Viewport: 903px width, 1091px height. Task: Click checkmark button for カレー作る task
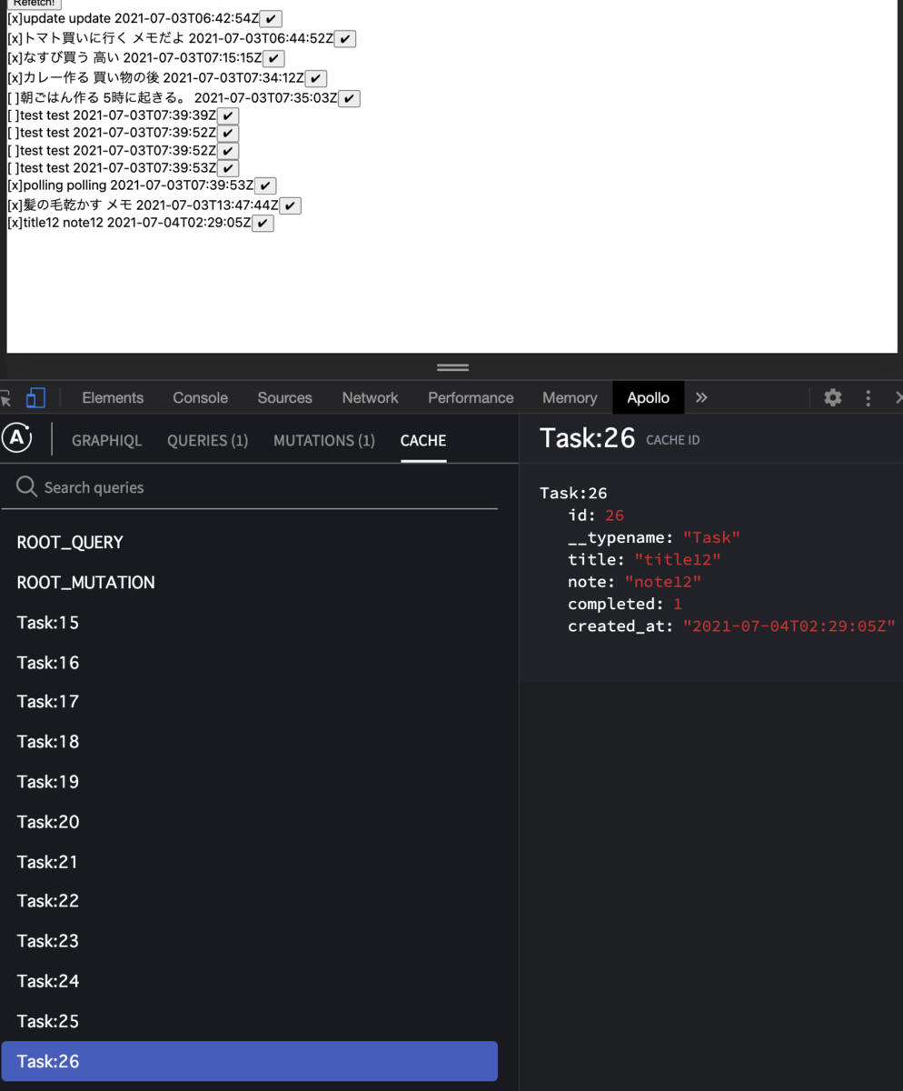(316, 78)
